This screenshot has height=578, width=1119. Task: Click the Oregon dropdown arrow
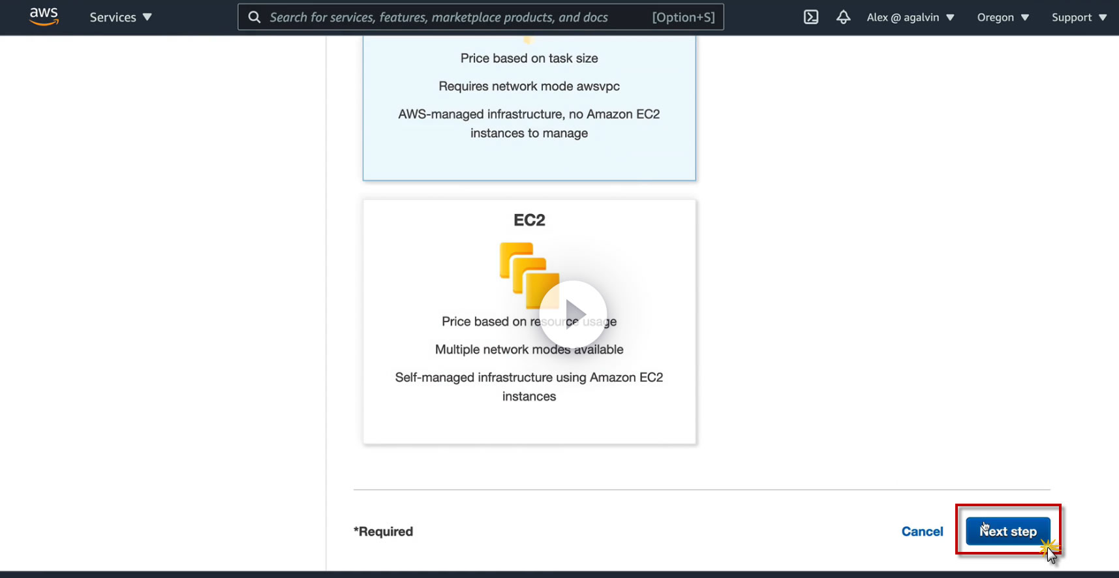(1025, 18)
